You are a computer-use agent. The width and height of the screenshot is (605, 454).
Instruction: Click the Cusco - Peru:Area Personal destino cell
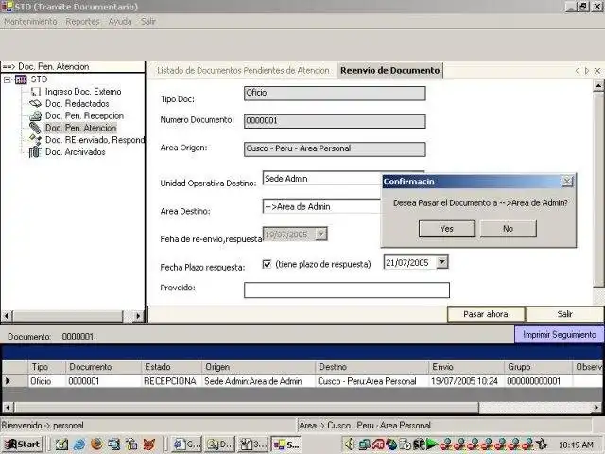[372, 381]
